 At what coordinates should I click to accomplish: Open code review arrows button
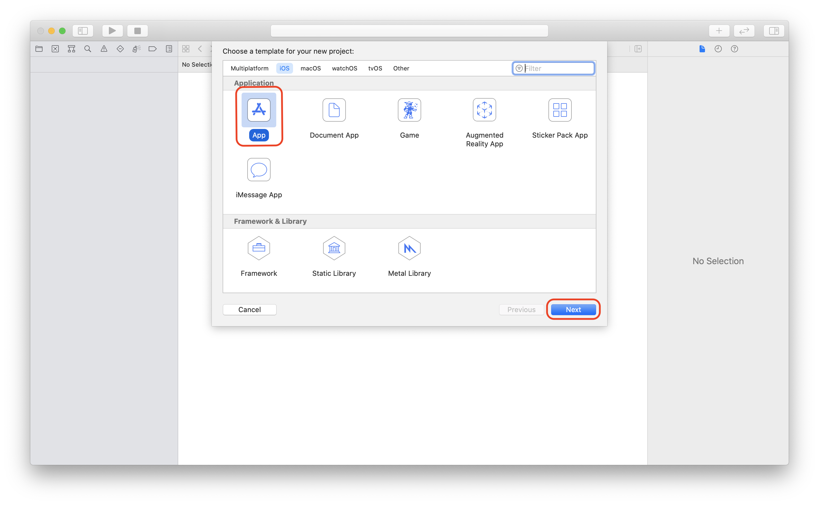(x=744, y=31)
